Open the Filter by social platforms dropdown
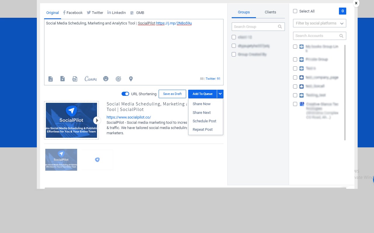 click(320, 23)
